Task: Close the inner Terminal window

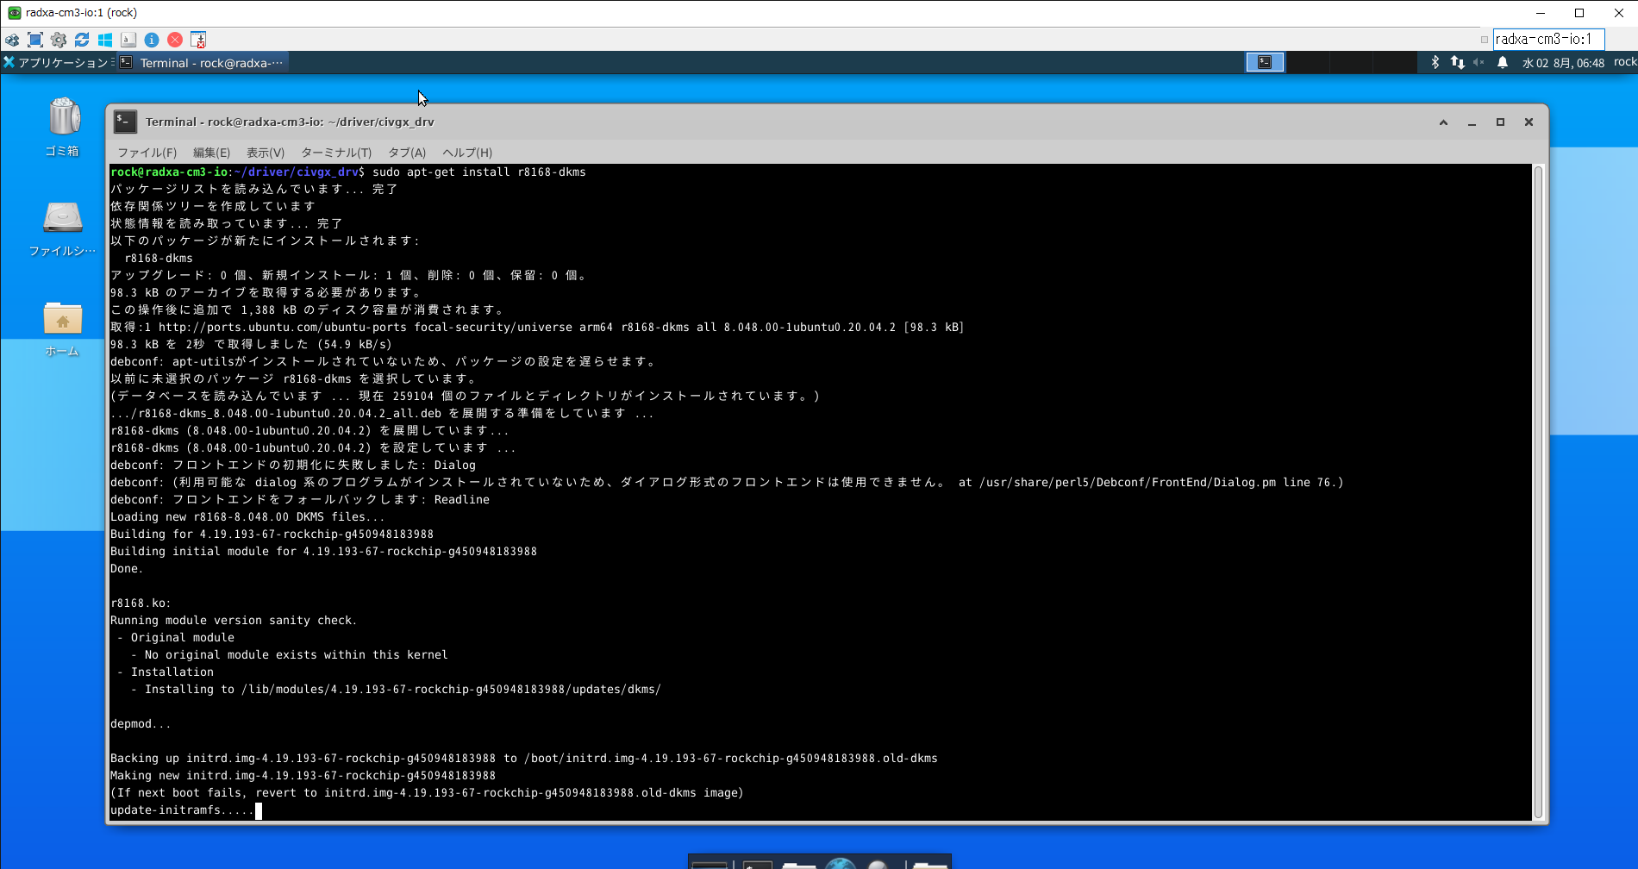Action: (1529, 122)
